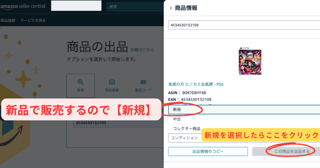Image resolution: width=320 pixels, height=168 pixels.
Task: Open the サービスを探る menu
Action: click(33, 20)
